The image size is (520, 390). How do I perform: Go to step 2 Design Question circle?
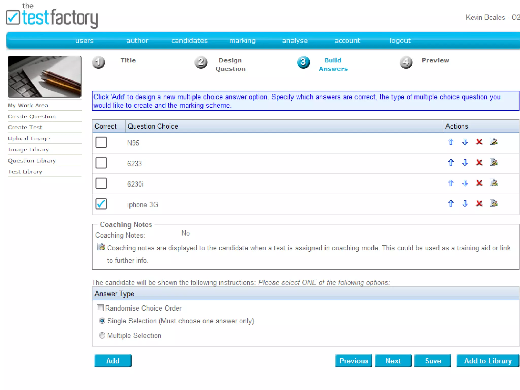tap(201, 62)
